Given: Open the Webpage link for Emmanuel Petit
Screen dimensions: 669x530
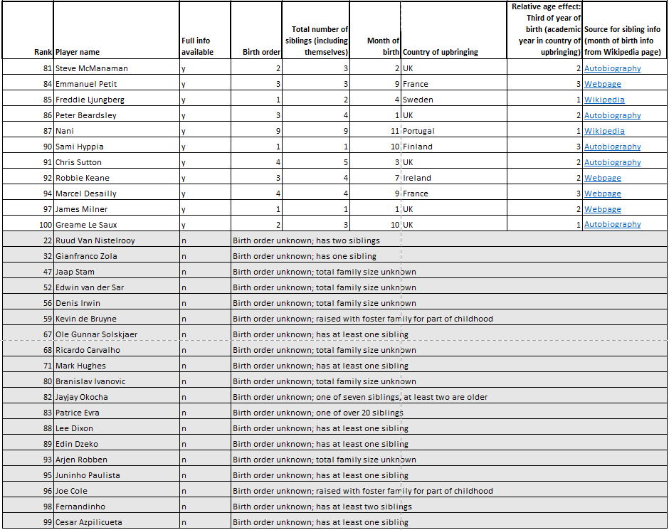Looking at the screenshot, I should tap(603, 84).
